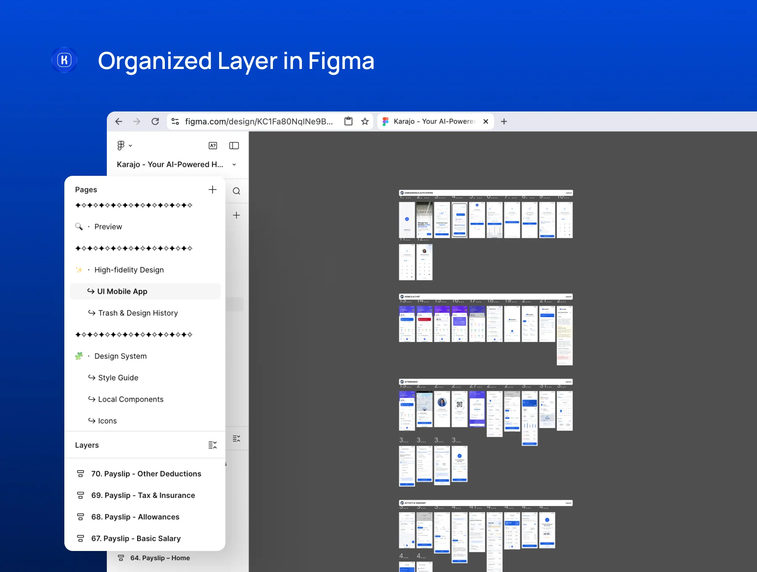View site information icon in address bar
757x572 pixels.
point(175,122)
